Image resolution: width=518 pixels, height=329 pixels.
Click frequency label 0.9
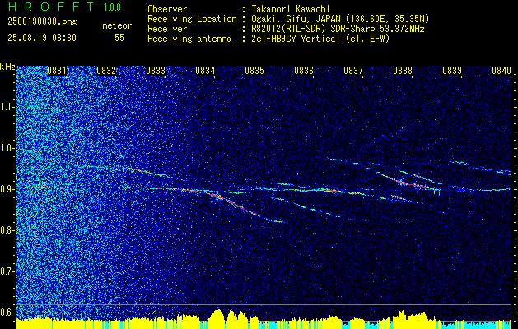[x=7, y=189]
